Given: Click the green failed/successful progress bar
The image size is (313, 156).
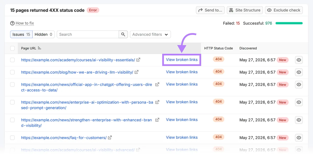Looking at the screenshot, I should 289,23.
